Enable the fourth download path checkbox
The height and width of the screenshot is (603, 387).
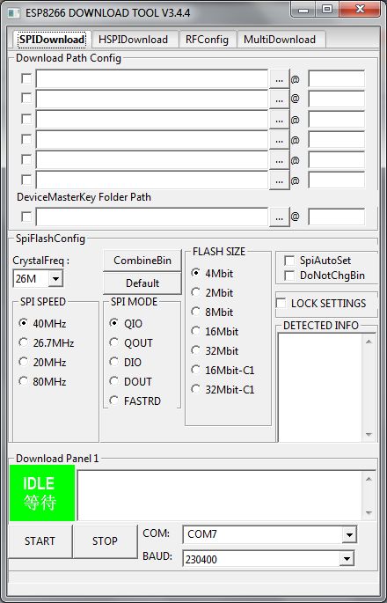click(x=26, y=139)
